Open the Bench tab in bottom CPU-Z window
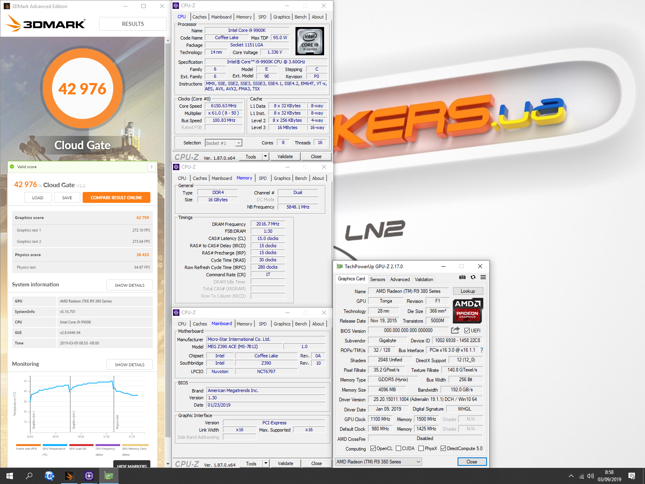The height and width of the screenshot is (484, 645). (x=301, y=324)
